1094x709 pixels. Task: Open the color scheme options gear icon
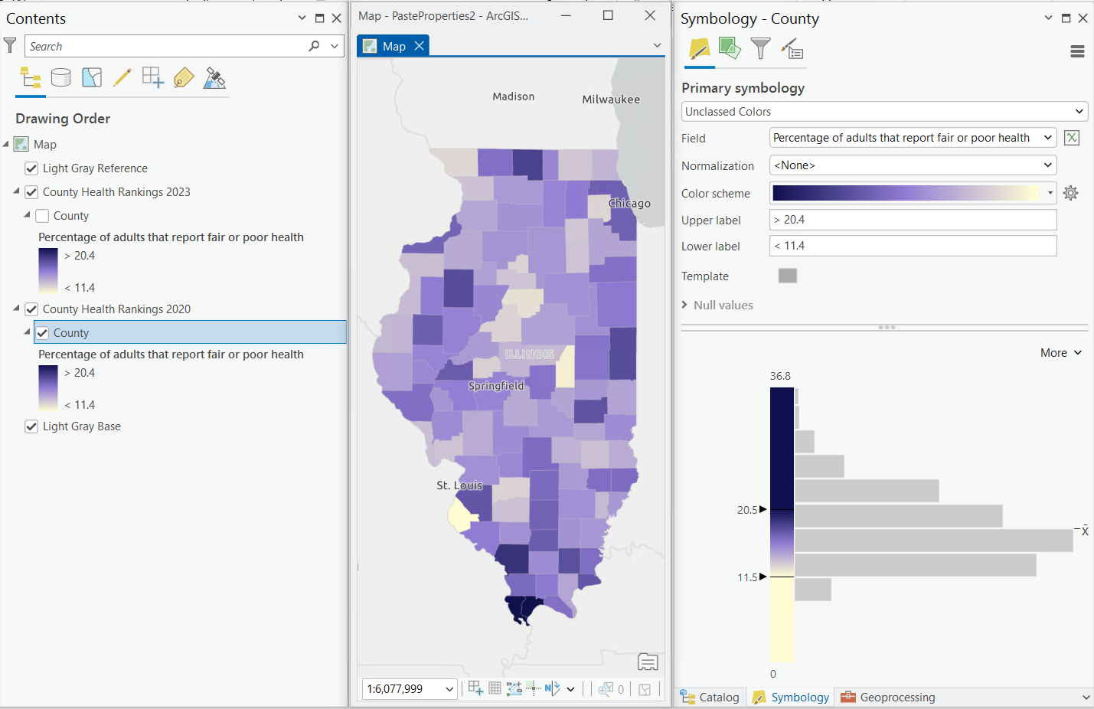(1070, 193)
